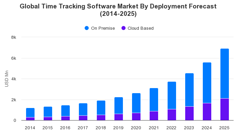Click the 2017 x-axis label
The image size is (237, 135).
83,128
